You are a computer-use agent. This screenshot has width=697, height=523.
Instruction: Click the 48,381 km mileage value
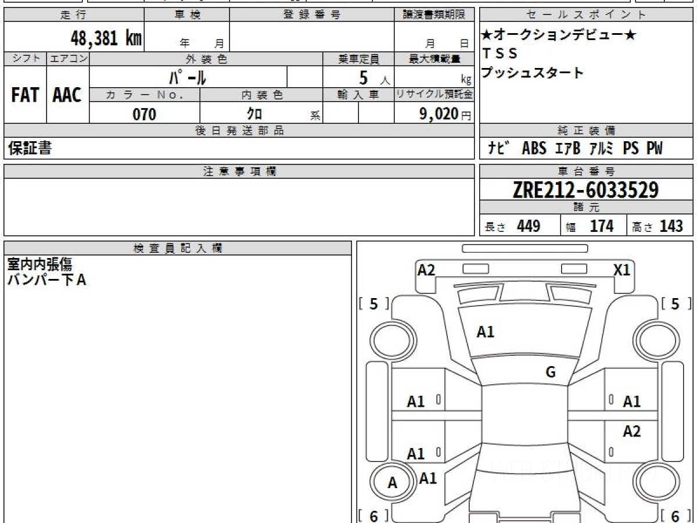click(106, 38)
